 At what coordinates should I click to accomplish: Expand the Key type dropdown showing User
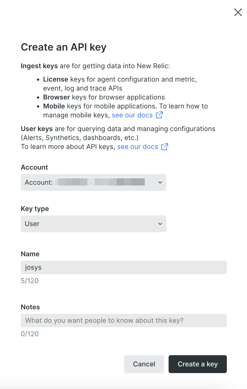coord(93,224)
